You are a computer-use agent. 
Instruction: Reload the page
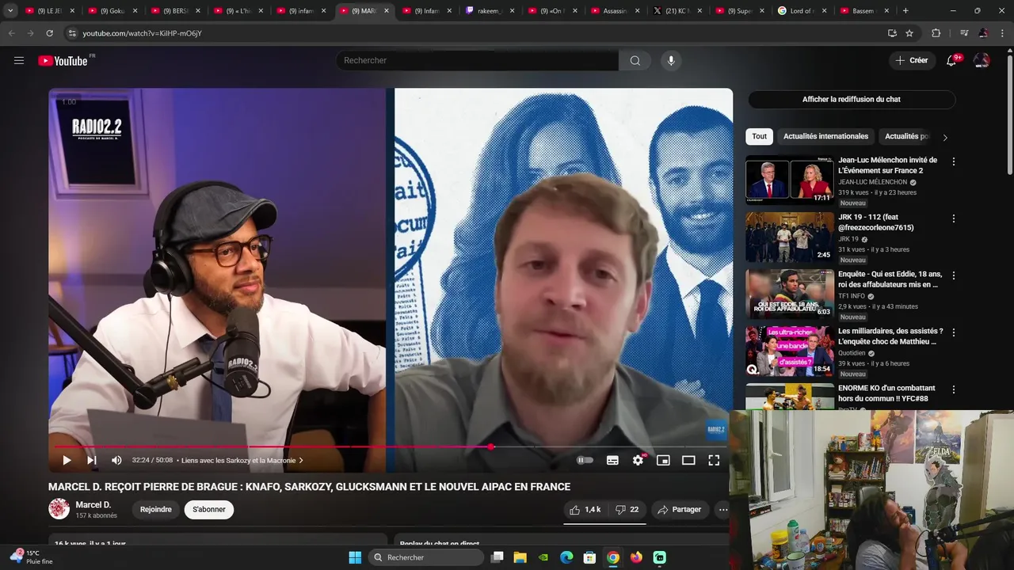(x=49, y=33)
